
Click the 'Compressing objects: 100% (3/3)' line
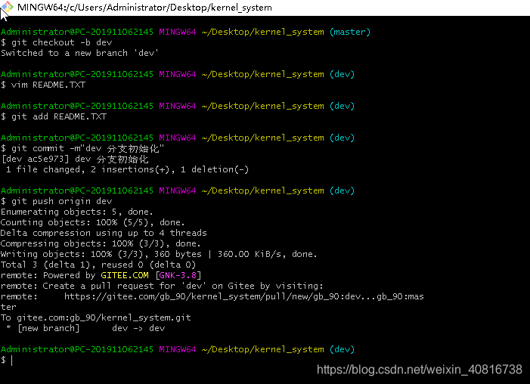click(101, 243)
